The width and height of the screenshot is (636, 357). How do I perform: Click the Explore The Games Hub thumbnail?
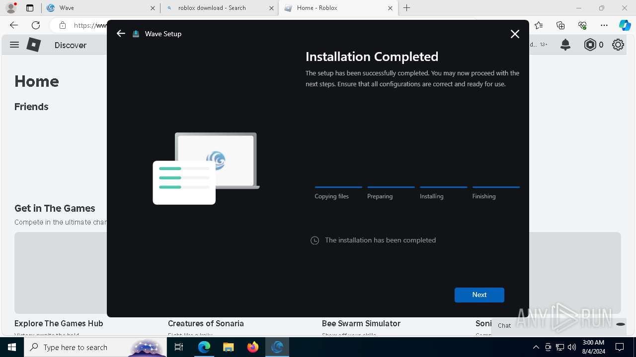[61, 273]
